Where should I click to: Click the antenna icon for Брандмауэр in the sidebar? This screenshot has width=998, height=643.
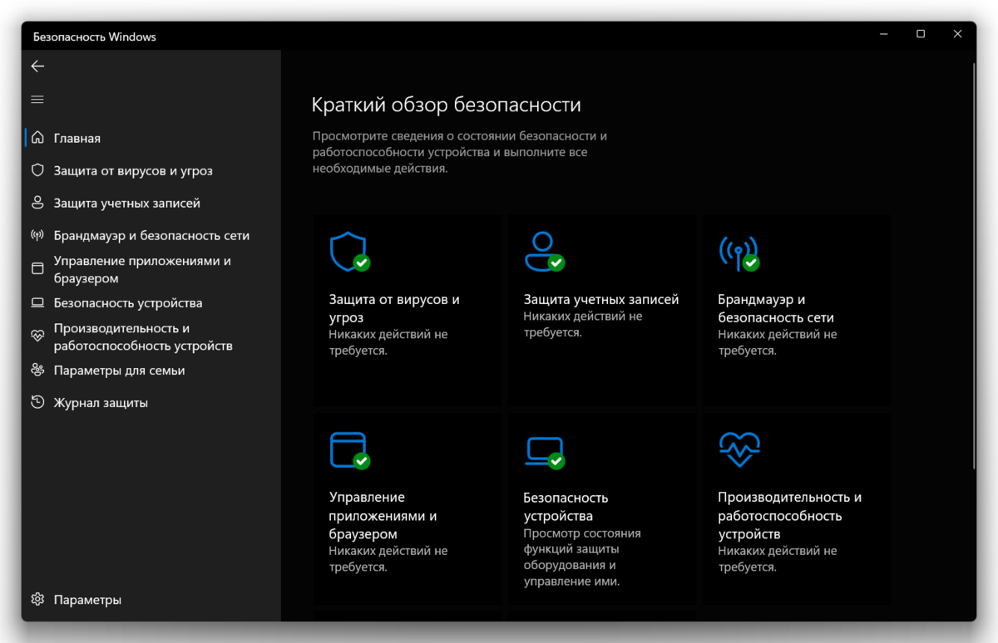click(37, 235)
